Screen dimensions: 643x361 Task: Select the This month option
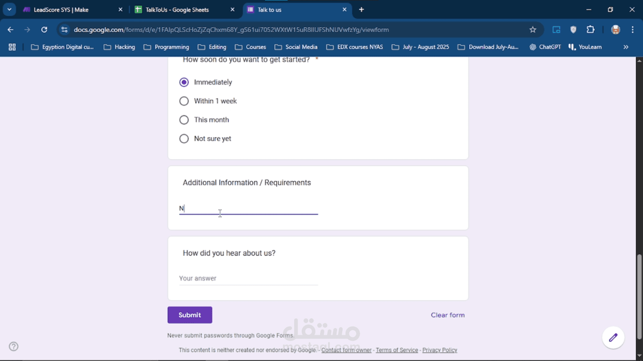184,120
